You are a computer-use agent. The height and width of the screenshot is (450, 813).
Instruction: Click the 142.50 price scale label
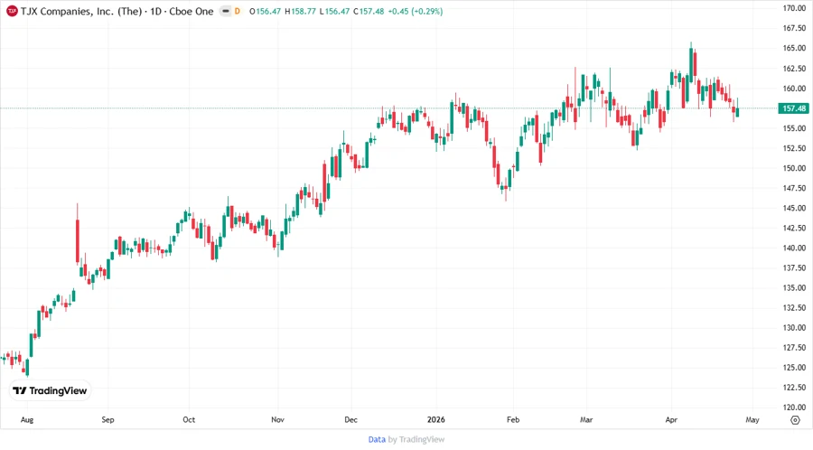[x=794, y=228]
